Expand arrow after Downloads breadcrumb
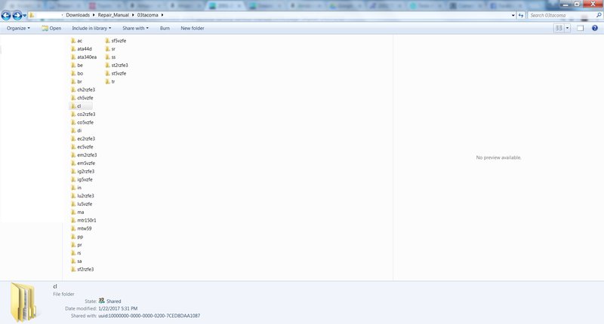 pyautogui.click(x=94, y=15)
